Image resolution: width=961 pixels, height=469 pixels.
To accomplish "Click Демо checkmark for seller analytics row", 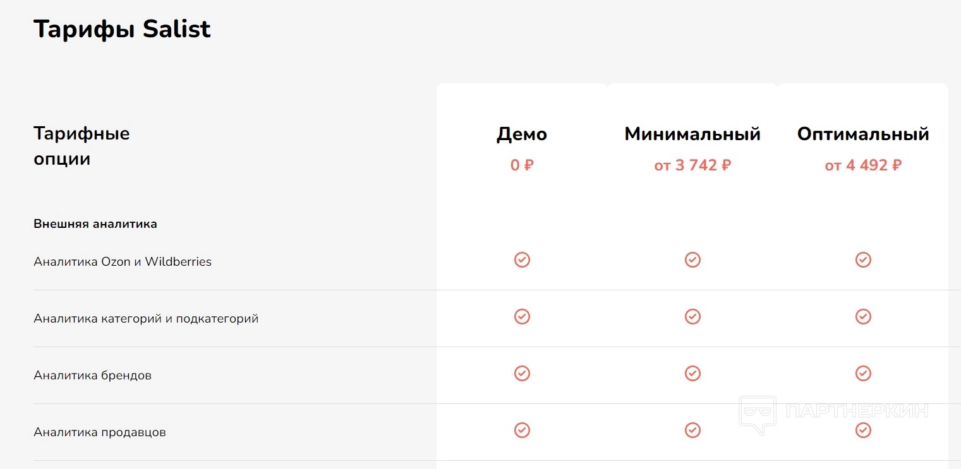I will click(522, 430).
